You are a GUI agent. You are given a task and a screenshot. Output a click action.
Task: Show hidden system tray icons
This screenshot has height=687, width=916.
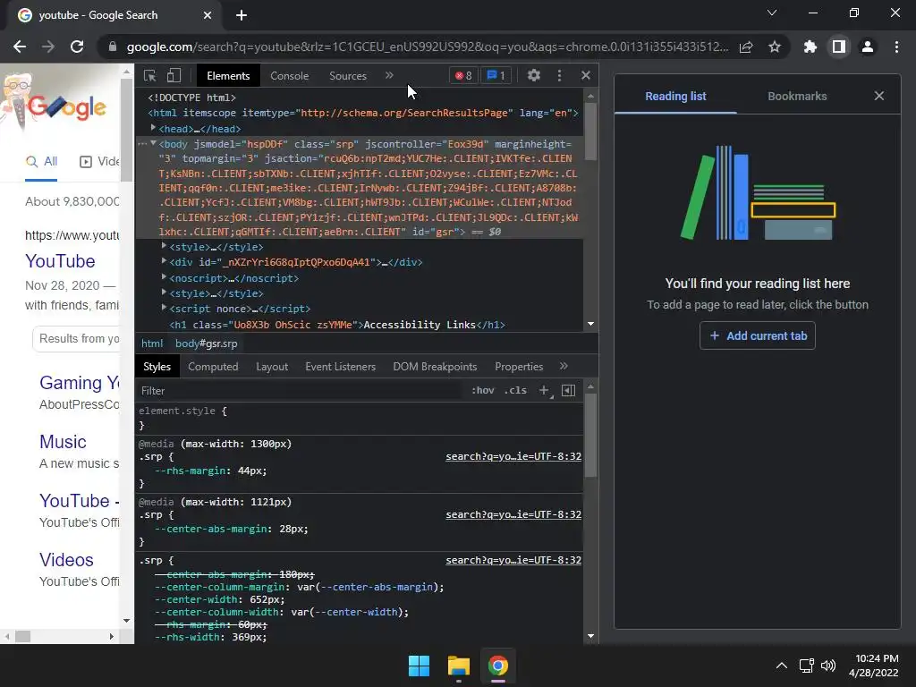coord(781,666)
